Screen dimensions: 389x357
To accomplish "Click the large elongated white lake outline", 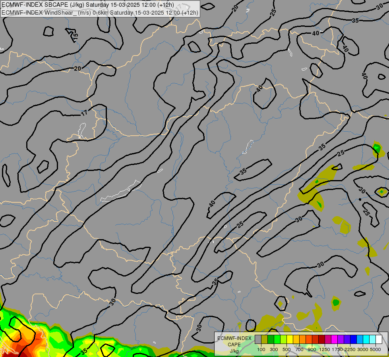I will click(x=121, y=191).
